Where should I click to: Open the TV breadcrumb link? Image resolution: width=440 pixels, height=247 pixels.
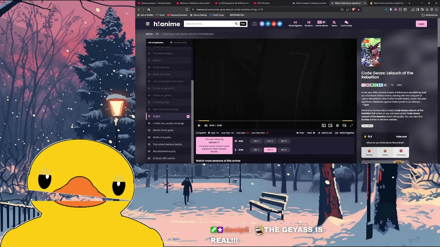coord(157,34)
